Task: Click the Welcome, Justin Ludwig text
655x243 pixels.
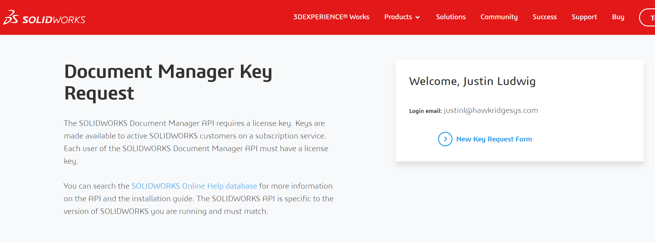Action: point(472,81)
